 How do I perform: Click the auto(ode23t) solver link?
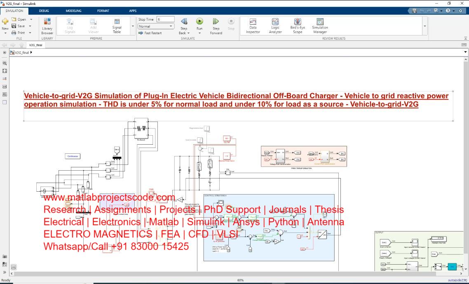coord(457,280)
